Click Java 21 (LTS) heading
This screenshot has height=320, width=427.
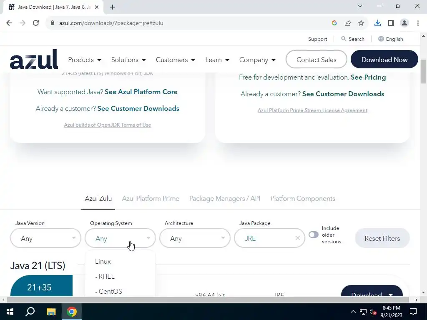tap(38, 265)
